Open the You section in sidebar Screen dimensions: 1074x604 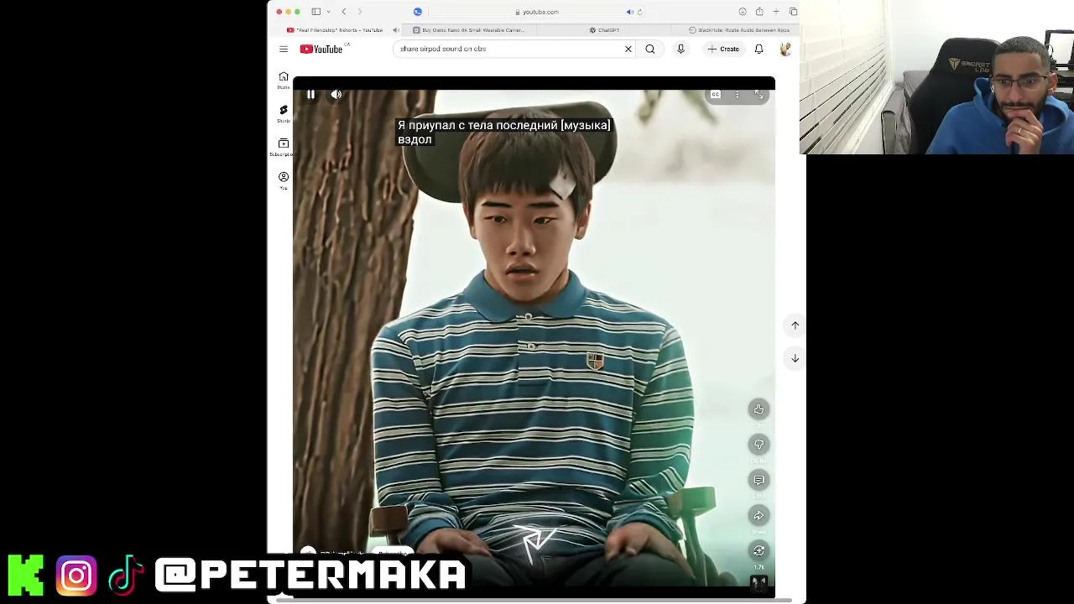(284, 180)
